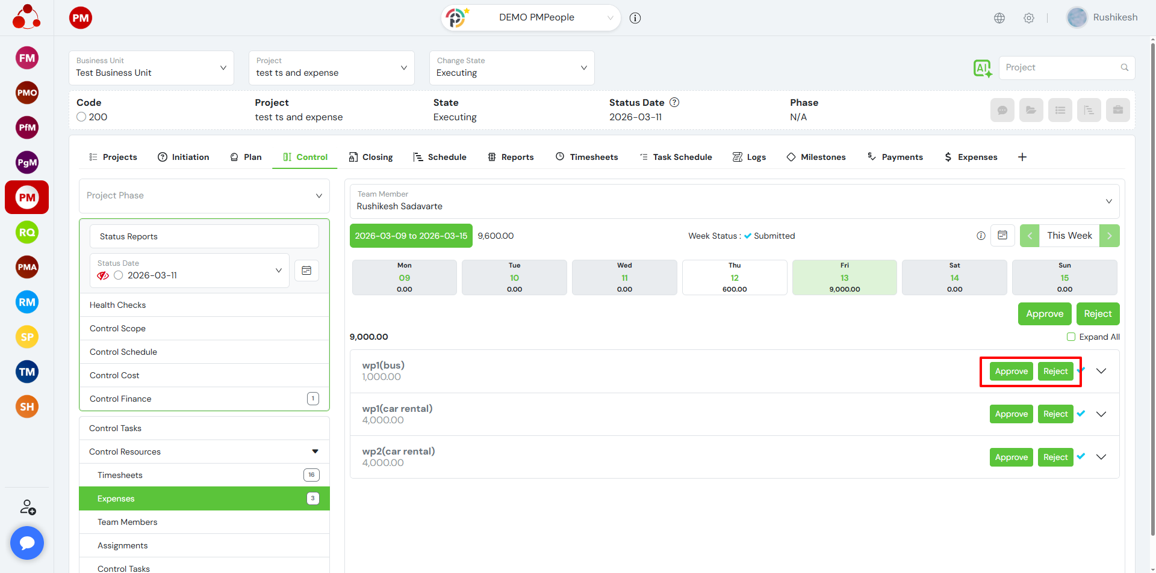Select the 2026-03-11 status date radio
The image size is (1156, 573).
pos(119,275)
